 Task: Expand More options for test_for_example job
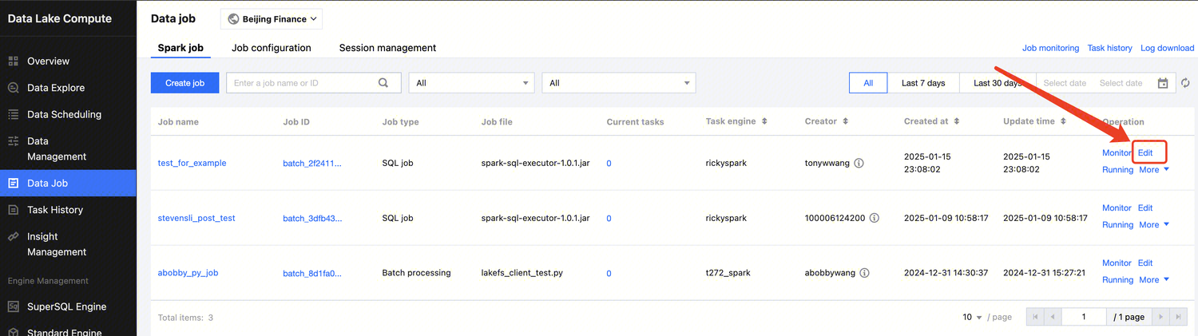pyautogui.click(x=1153, y=170)
